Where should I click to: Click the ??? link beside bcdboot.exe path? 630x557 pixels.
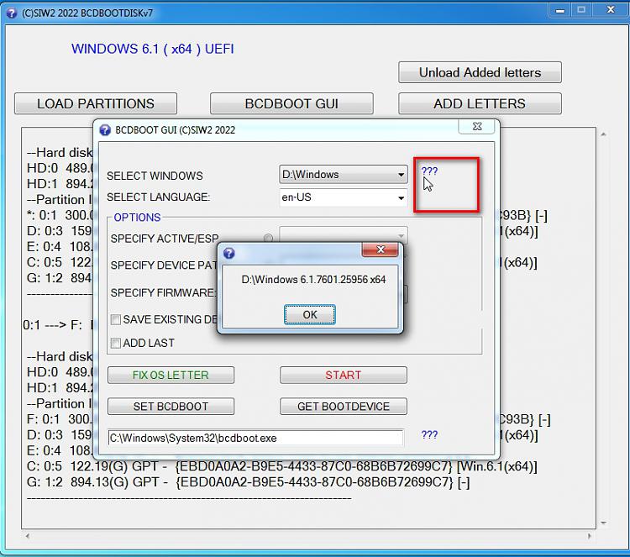[429, 434]
